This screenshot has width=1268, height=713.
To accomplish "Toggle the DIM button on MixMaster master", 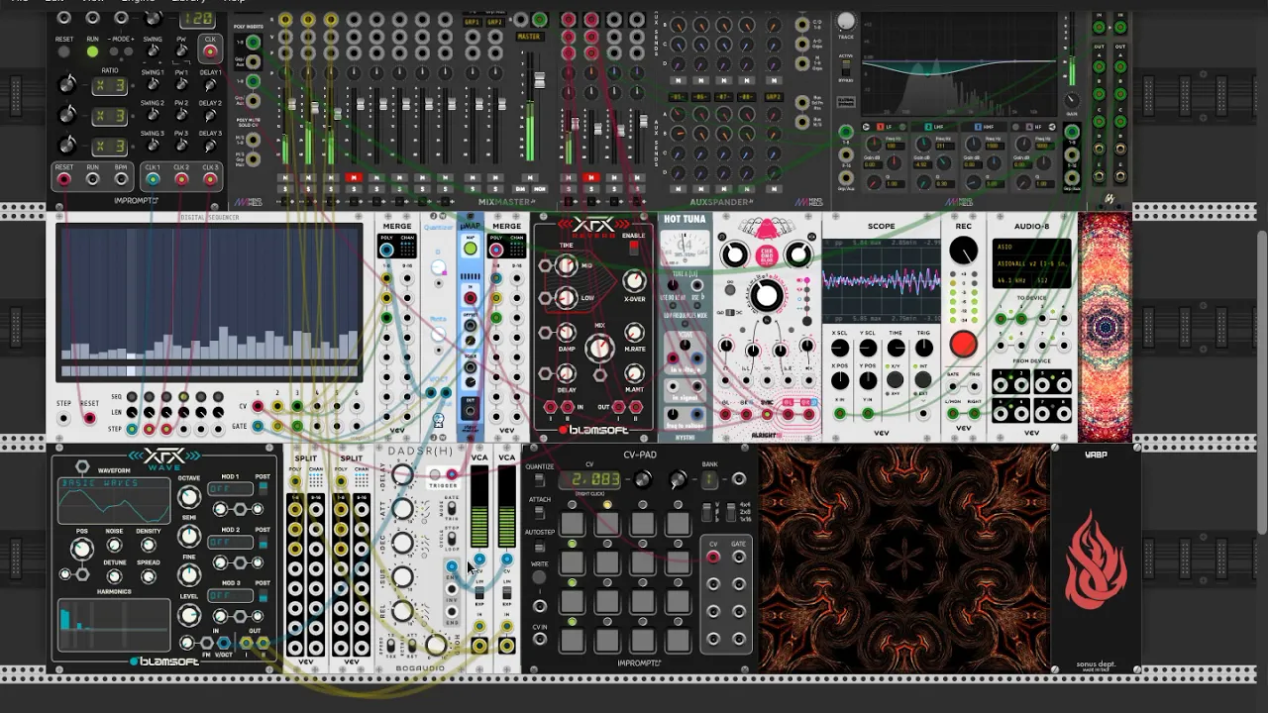I will (x=521, y=188).
